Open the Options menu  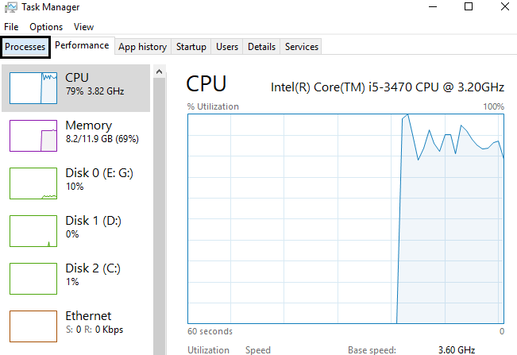[x=46, y=27]
